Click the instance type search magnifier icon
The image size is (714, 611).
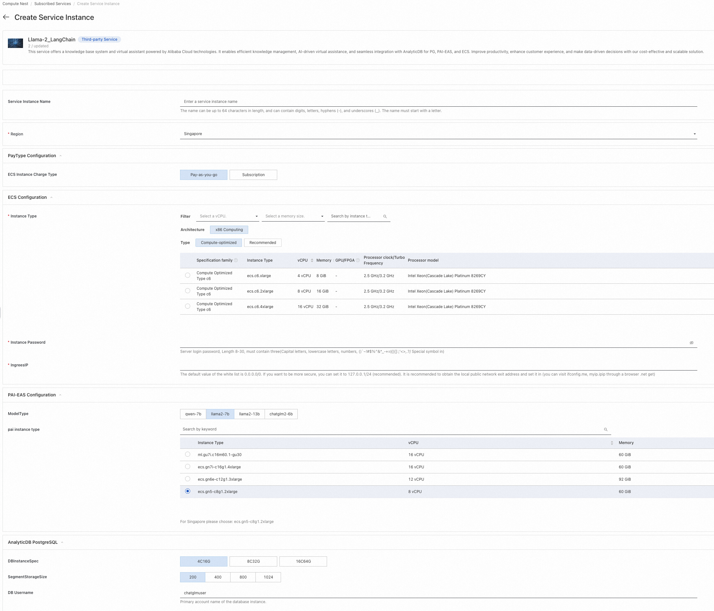385,216
